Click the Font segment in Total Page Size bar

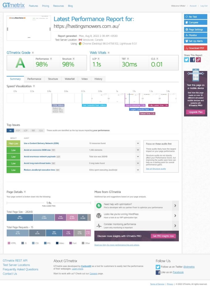coord(60,218)
